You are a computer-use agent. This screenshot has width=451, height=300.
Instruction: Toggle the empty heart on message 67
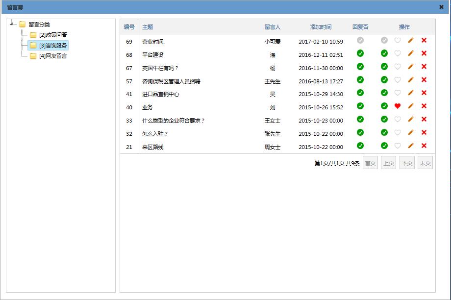[x=398, y=67]
